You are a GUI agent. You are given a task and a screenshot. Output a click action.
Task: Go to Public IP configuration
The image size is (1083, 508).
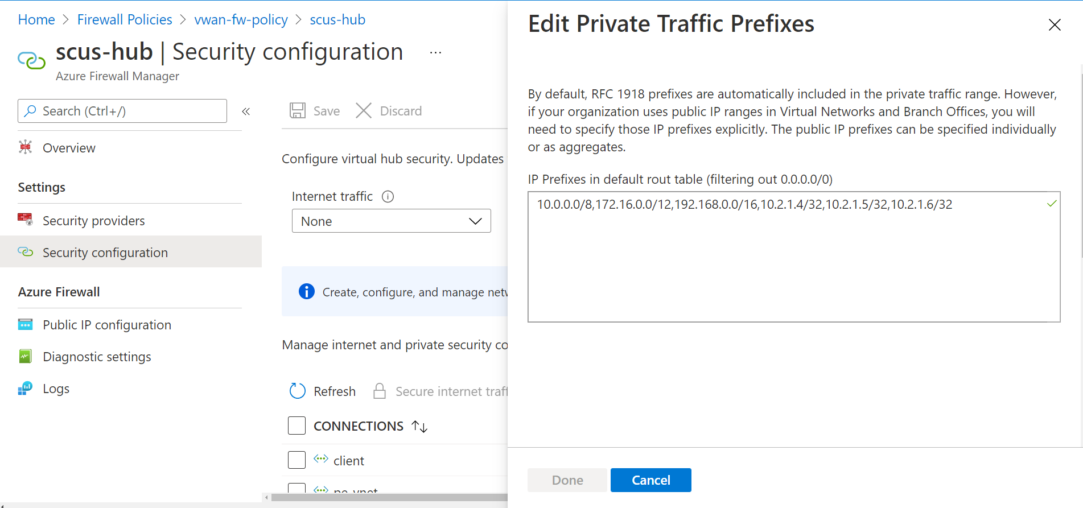tap(106, 325)
